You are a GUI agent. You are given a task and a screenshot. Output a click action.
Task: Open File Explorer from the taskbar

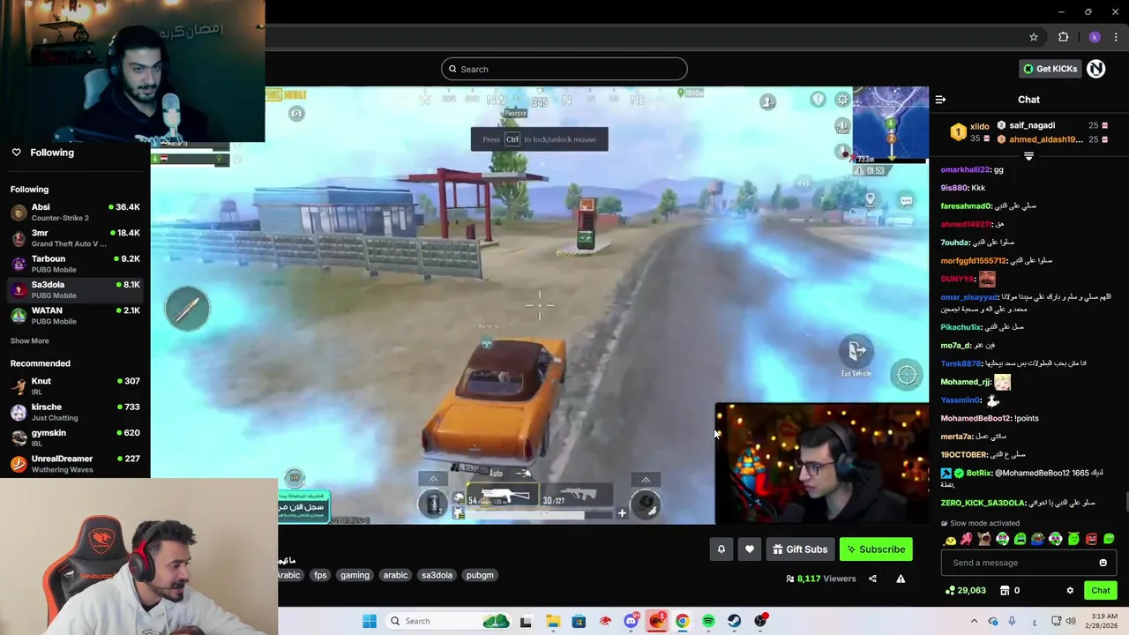[553, 621]
